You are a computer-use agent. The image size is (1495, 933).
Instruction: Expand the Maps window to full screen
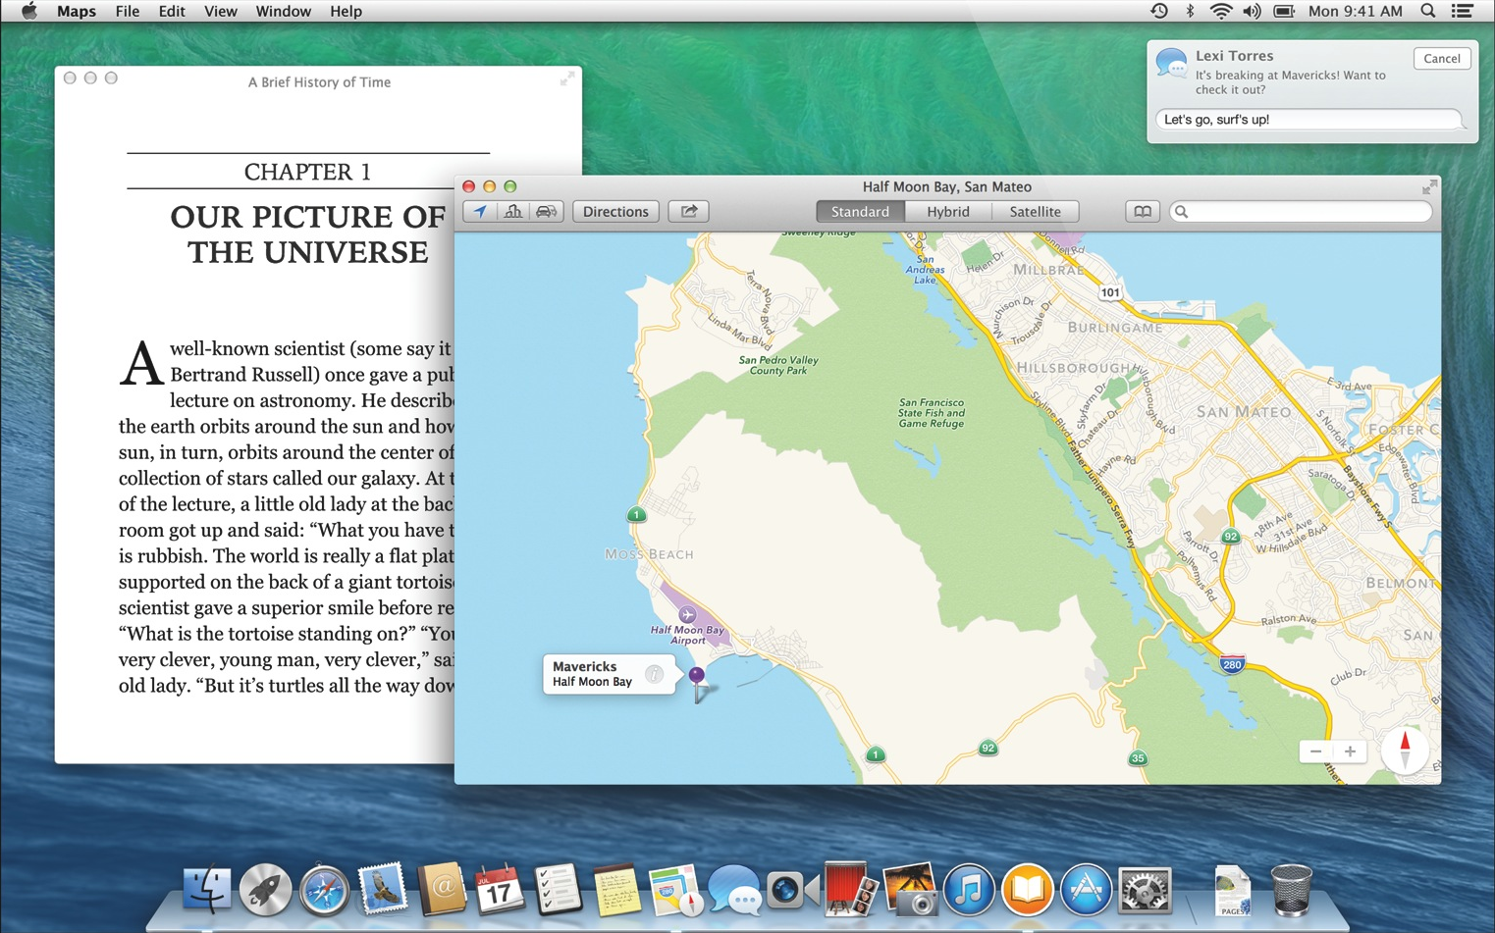coord(1428,186)
